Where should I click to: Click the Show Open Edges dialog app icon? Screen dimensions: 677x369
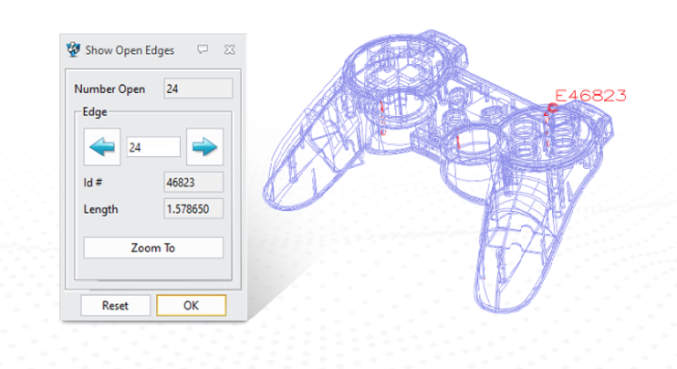point(73,49)
